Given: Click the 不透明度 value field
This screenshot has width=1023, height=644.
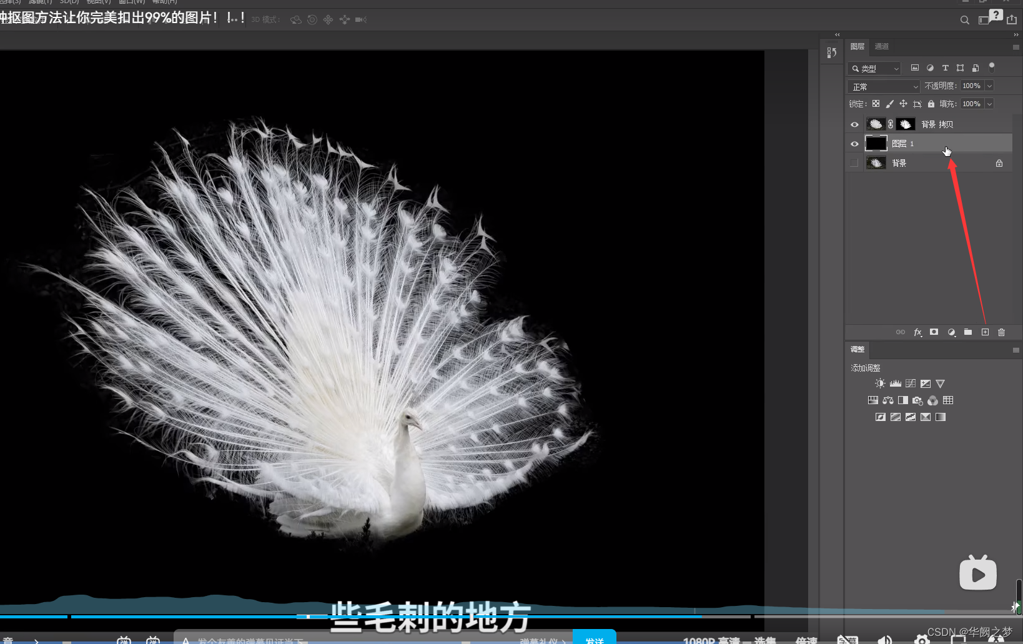Looking at the screenshot, I should pyautogui.click(x=972, y=86).
